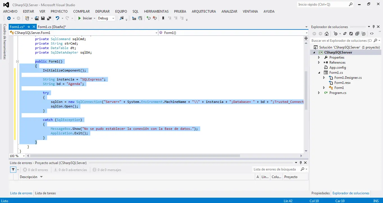This screenshot has width=383, height=203.
Task: Expand the Program.cs node in the solution tree
Action: coord(319,93)
